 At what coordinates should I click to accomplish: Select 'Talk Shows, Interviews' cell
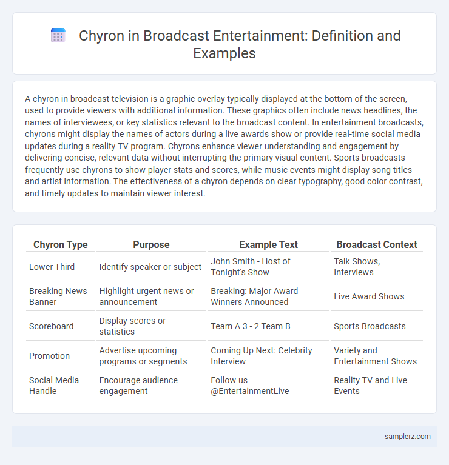point(377,267)
